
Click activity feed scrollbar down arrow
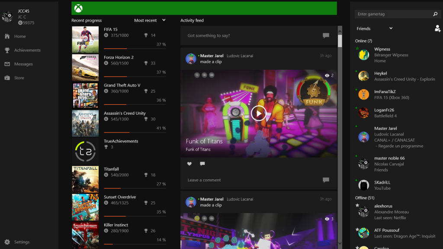pos(340,243)
